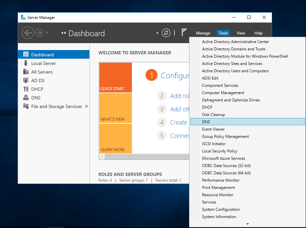Expand File and Storage Services arrow
The width and height of the screenshot is (306, 228).
[87, 106]
